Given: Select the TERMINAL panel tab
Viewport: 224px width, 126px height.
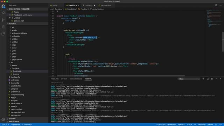Looking at the screenshot, I should pyautogui.click(x=88, y=79).
